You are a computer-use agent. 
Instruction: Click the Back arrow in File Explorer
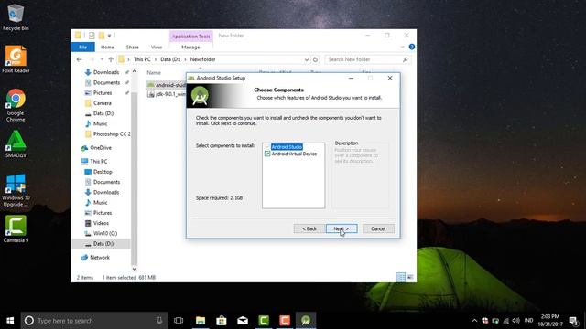click(80, 59)
